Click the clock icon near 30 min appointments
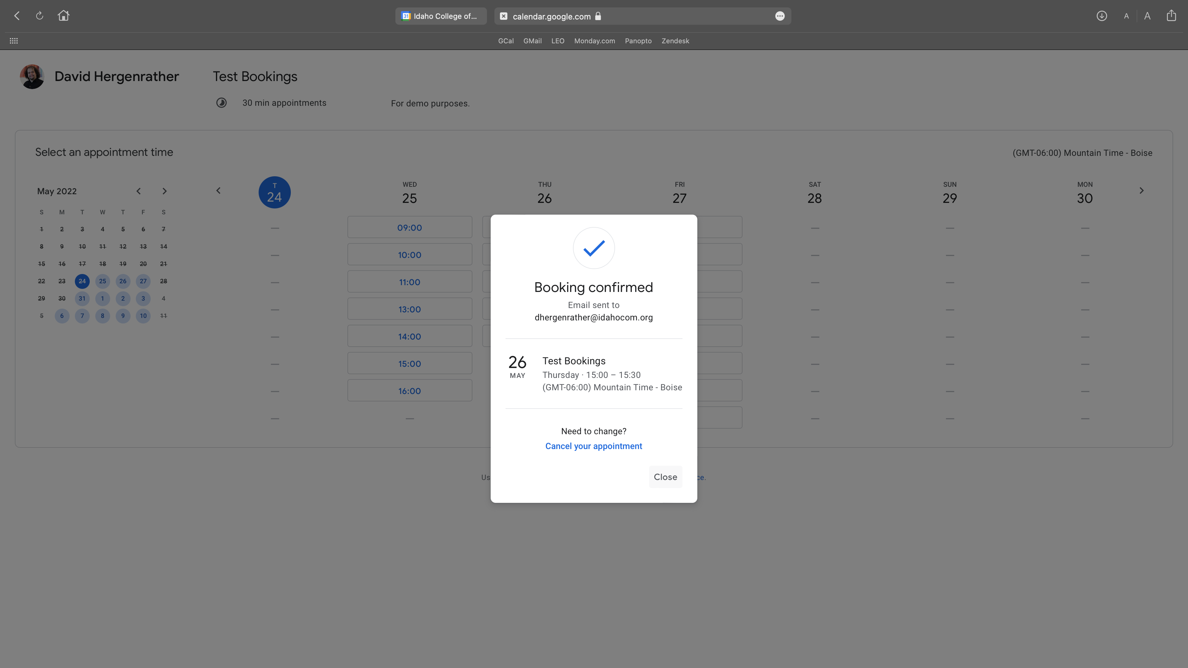The image size is (1188, 668). pyautogui.click(x=222, y=103)
